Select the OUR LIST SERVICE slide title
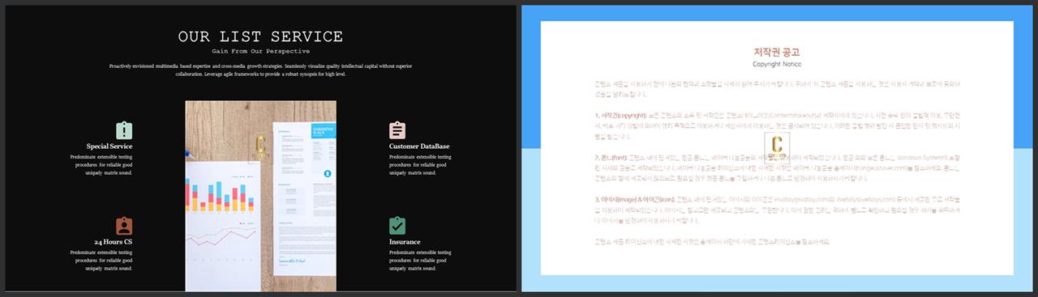The height and width of the screenshot is (297, 1038). pyautogui.click(x=260, y=36)
